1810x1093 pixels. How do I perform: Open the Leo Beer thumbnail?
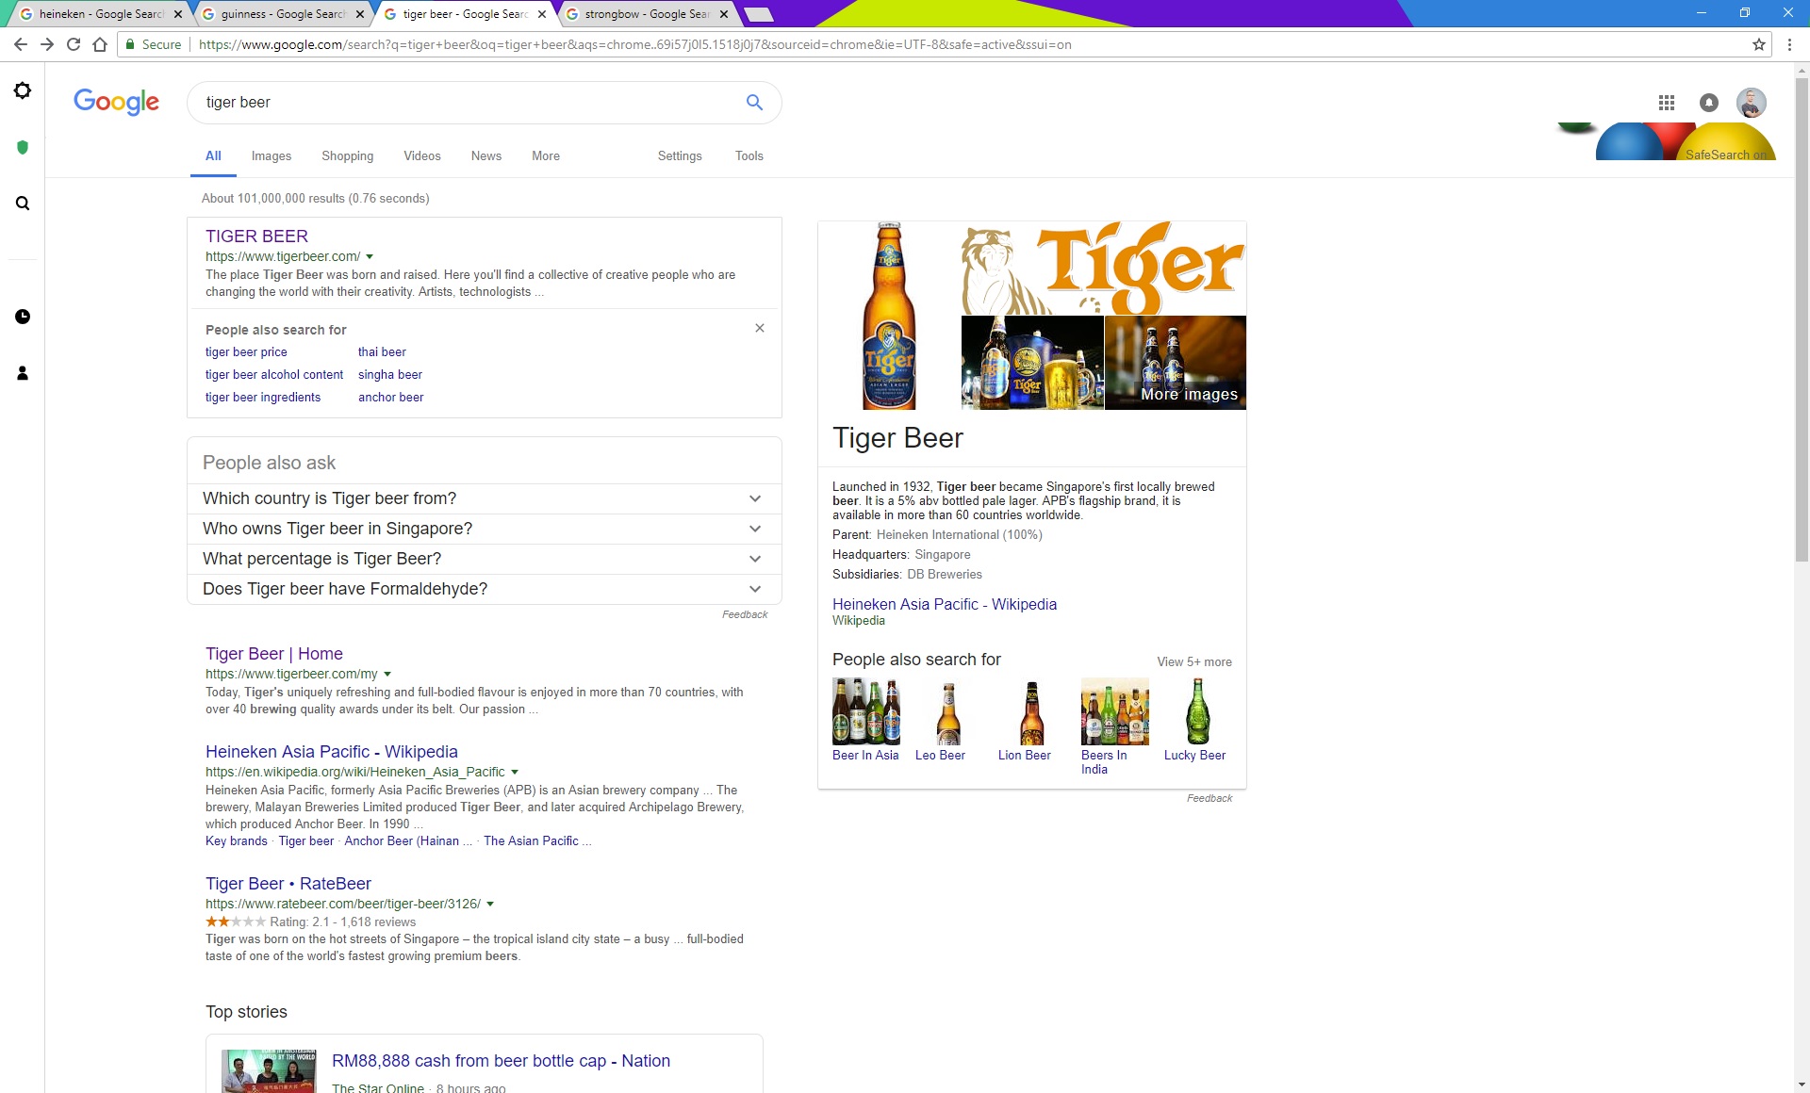click(948, 711)
